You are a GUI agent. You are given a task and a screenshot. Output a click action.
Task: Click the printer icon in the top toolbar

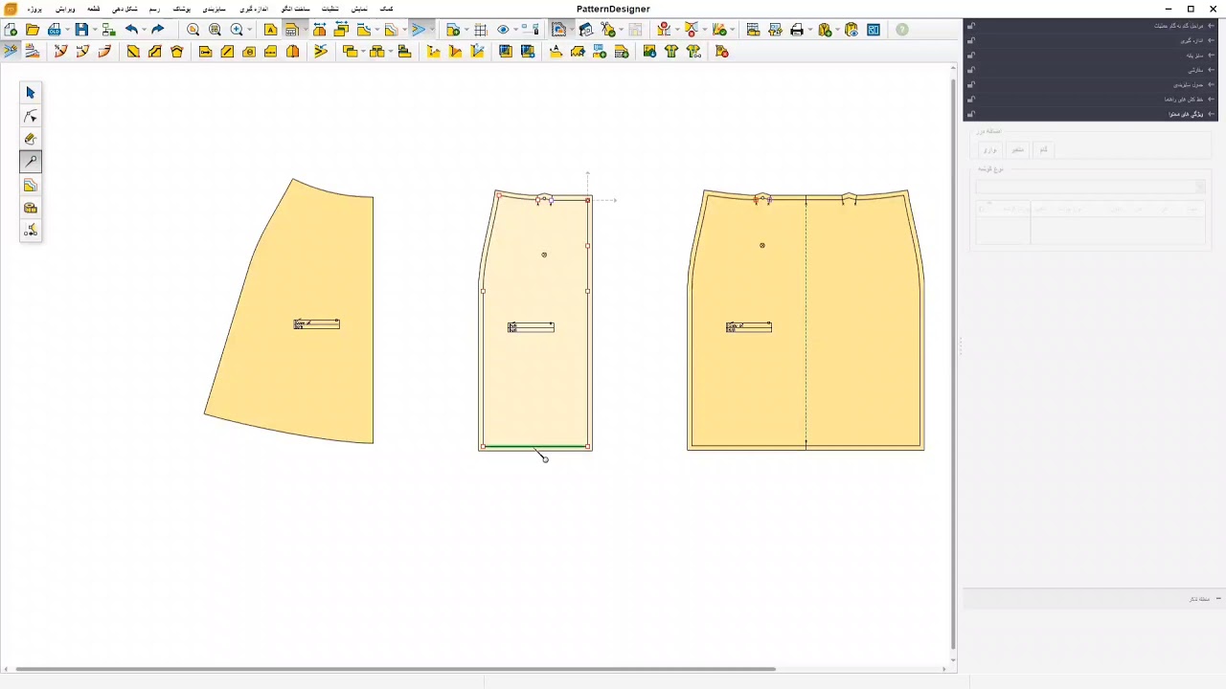point(797,30)
